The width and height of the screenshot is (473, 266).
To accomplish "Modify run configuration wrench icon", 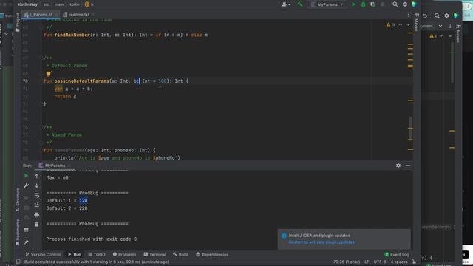I will tap(27, 185).
